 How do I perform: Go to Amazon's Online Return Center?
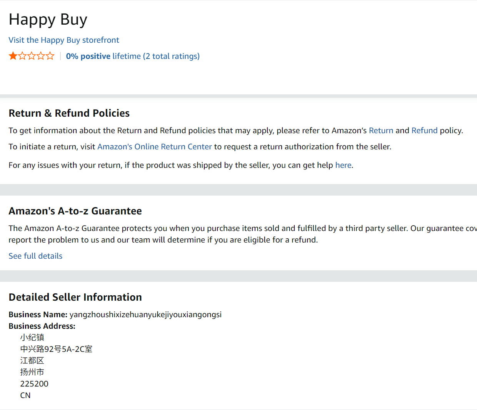point(154,147)
